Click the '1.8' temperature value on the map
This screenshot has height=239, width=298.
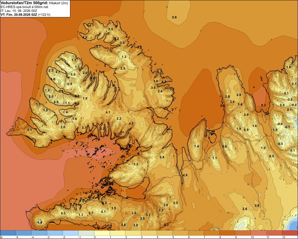[x=288, y=67]
